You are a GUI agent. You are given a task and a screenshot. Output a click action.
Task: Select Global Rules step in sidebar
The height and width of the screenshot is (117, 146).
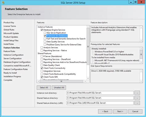tap(9, 30)
